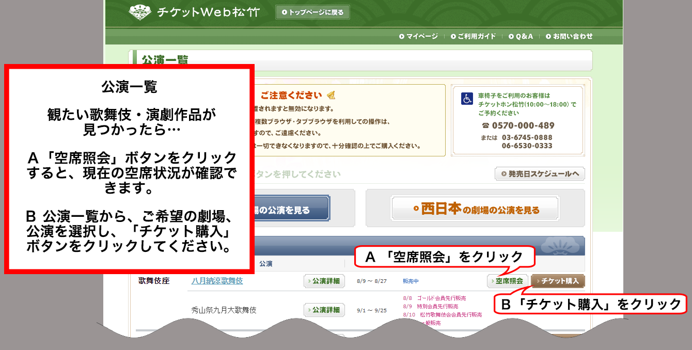Click the 車椅子をご利用のお客様は notice text
The width and height of the screenshot is (692, 350).
tap(514, 96)
